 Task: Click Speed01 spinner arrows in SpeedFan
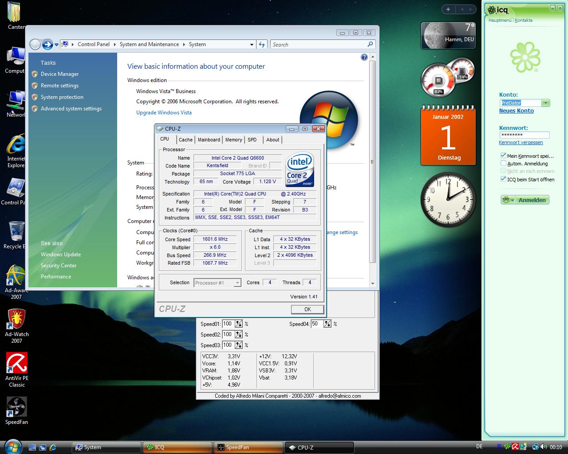239,324
